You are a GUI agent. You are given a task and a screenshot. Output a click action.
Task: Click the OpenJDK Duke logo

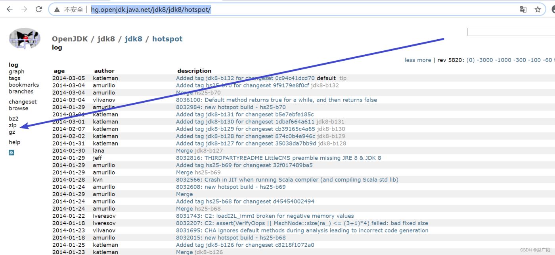[x=25, y=38]
